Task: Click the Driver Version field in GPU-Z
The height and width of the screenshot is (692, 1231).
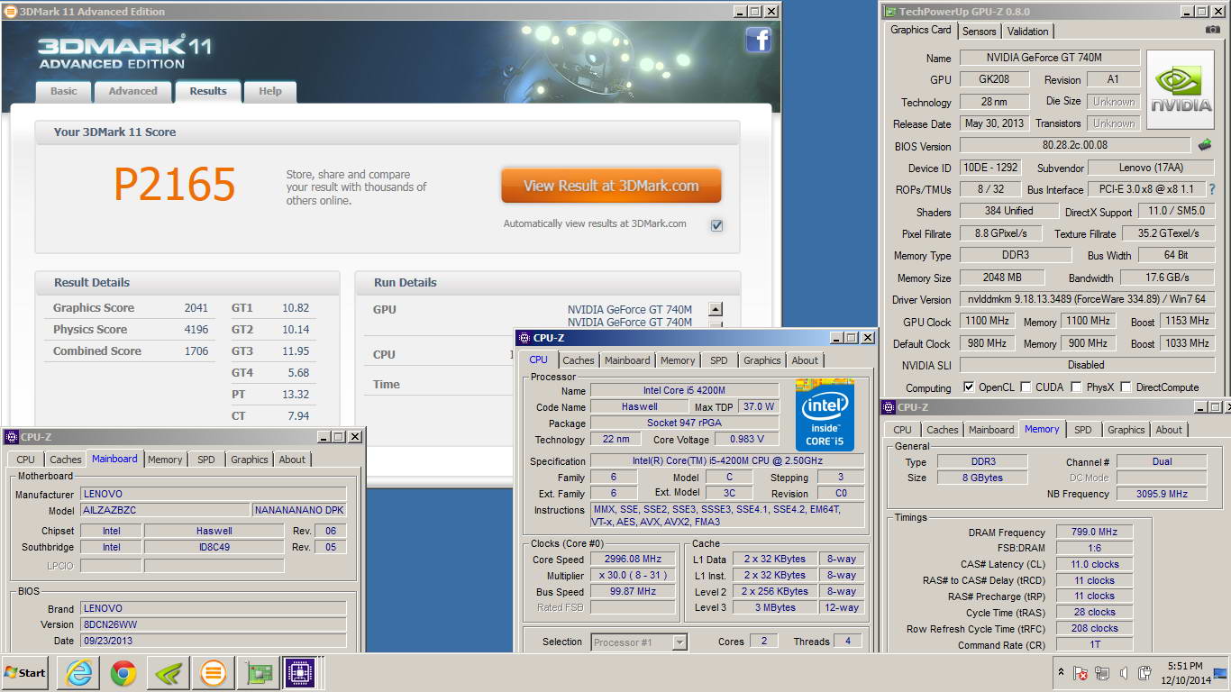Action: tap(1087, 299)
